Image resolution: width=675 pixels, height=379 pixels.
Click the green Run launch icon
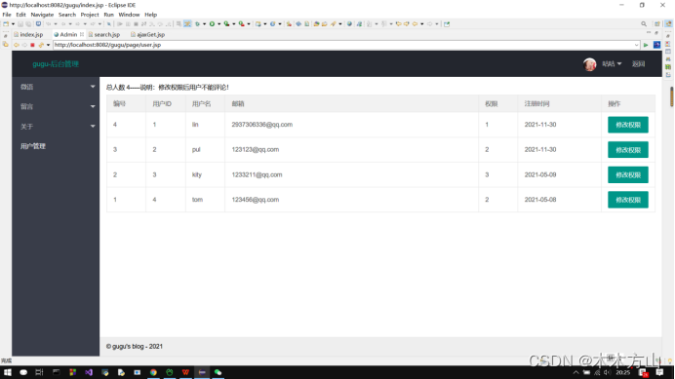[x=212, y=24]
